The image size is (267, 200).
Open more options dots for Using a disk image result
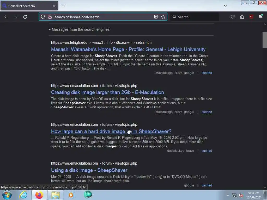(198, 185)
